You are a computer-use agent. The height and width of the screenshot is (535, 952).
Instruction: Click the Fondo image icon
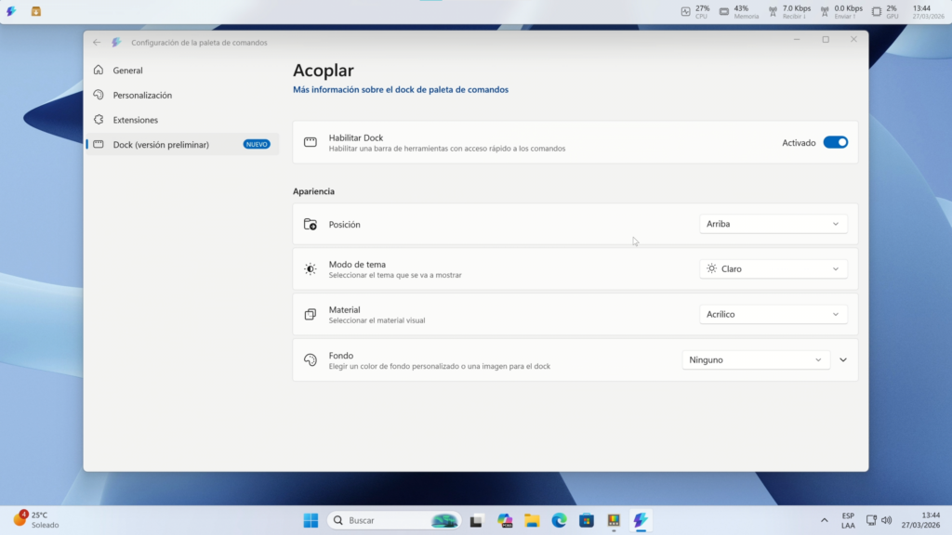tap(311, 359)
